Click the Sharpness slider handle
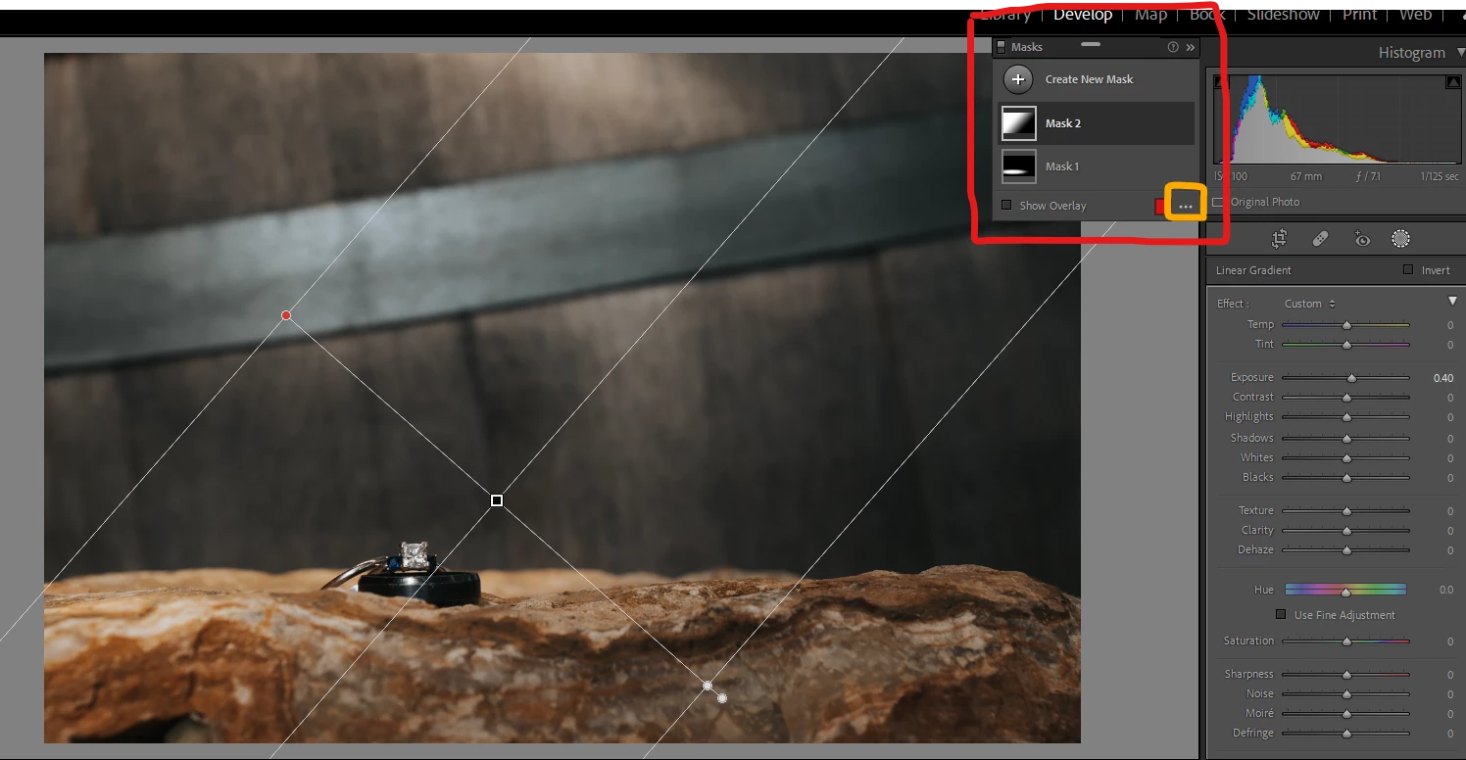 1346,675
